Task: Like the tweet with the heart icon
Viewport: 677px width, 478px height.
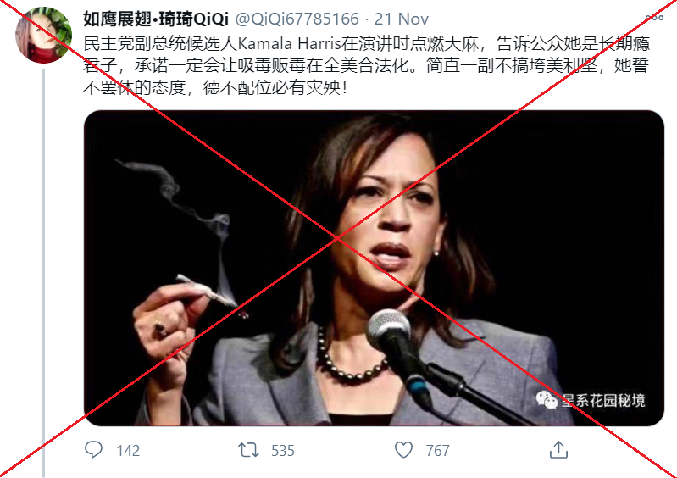Action: coord(403,450)
